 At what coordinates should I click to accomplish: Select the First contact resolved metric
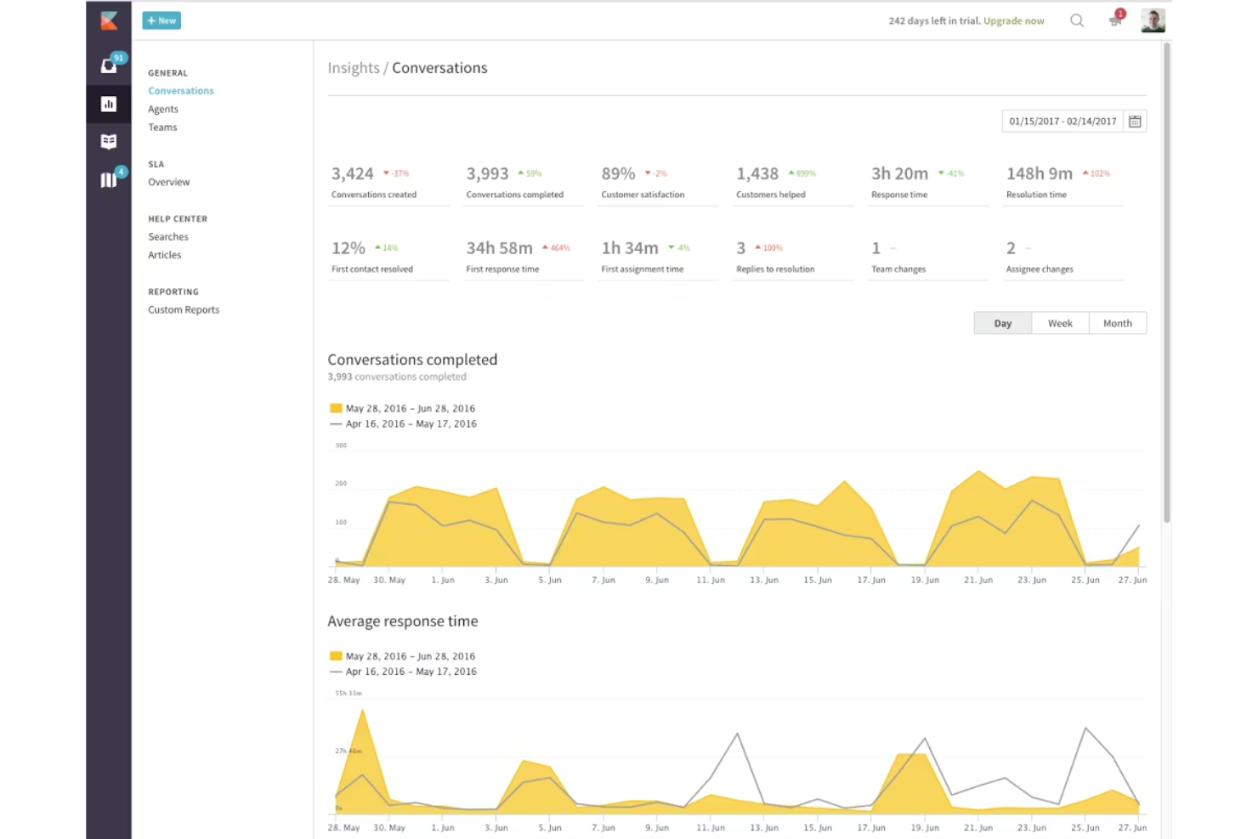click(x=388, y=257)
